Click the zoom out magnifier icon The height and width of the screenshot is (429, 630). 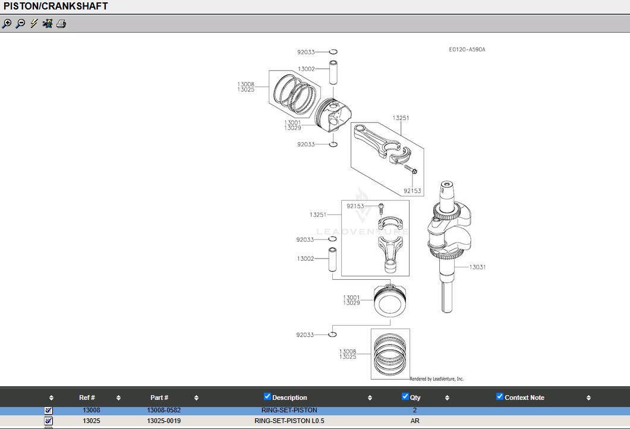pyautogui.click(x=20, y=24)
